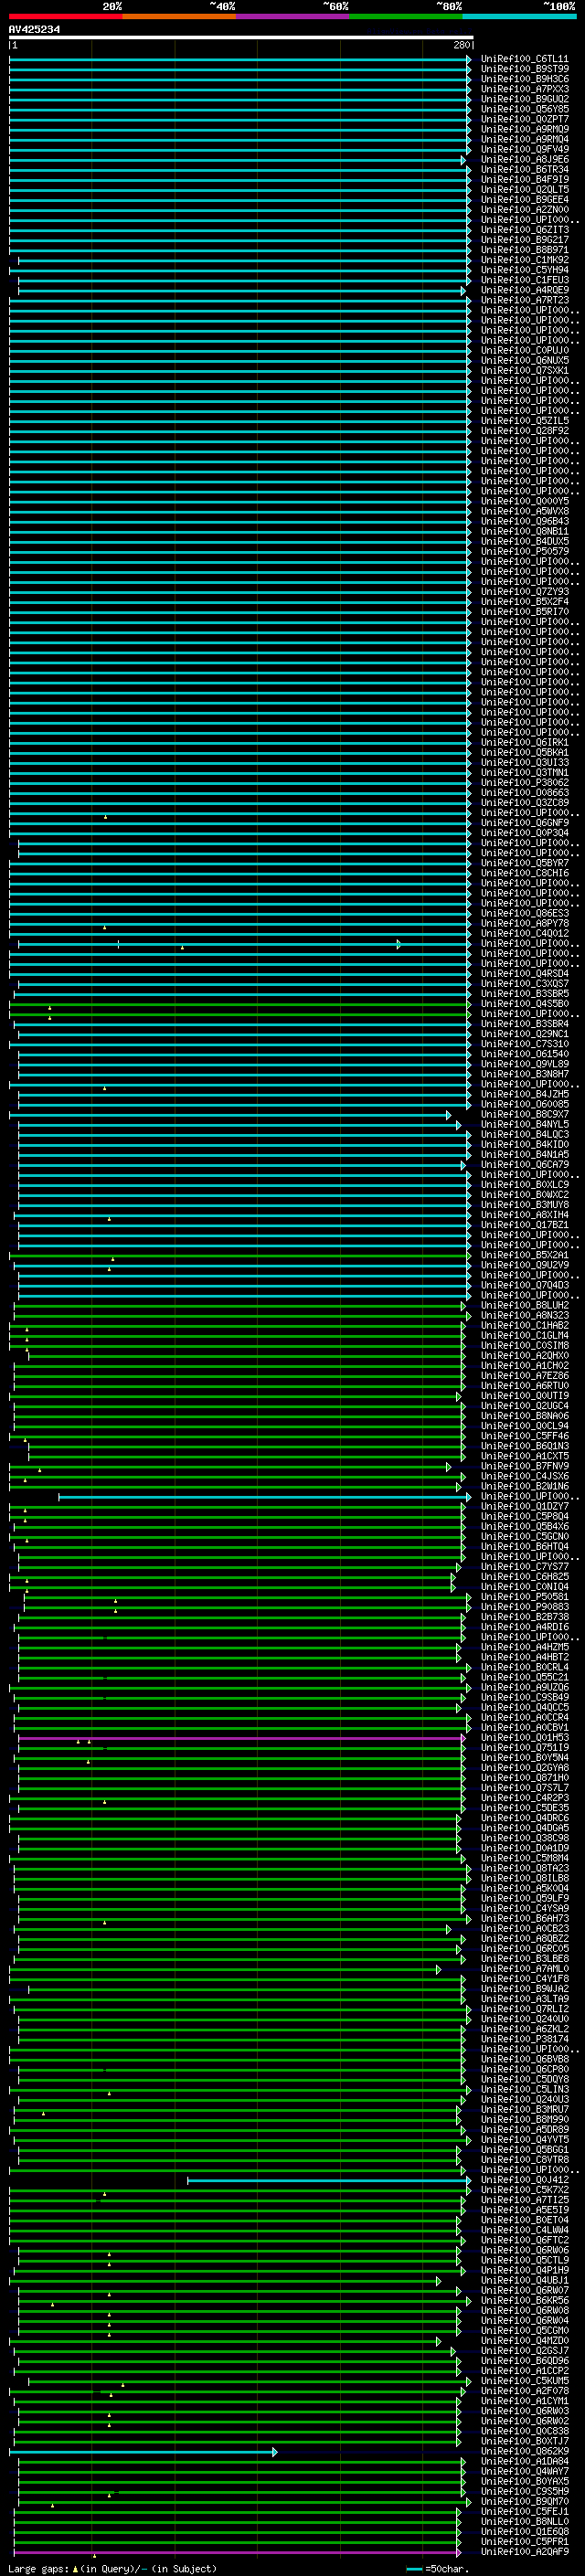Select label UniRef100_A8N323

click(x=525, y=1316)
